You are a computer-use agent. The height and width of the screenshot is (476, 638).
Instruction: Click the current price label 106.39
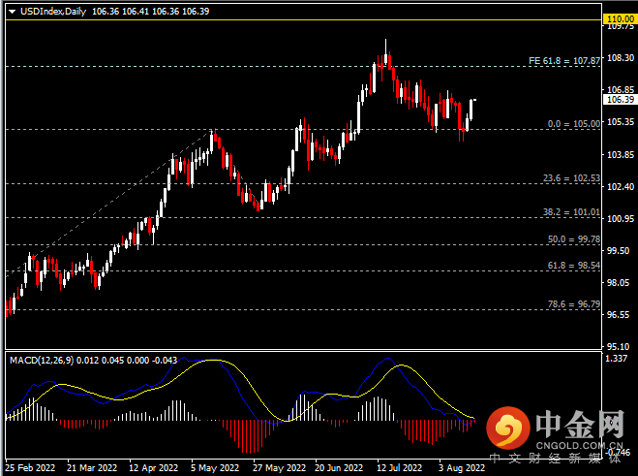tap(621, 100)
